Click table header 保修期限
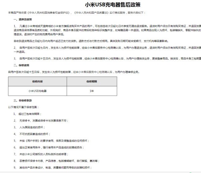 [92, 82]
